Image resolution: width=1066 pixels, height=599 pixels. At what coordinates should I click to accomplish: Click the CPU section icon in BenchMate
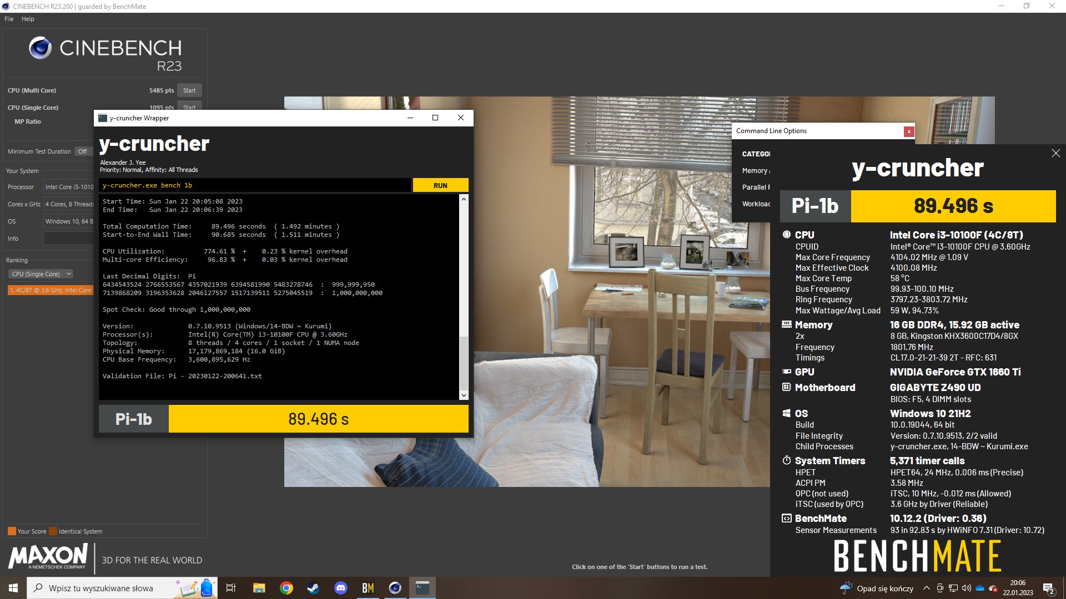[787, 235]
